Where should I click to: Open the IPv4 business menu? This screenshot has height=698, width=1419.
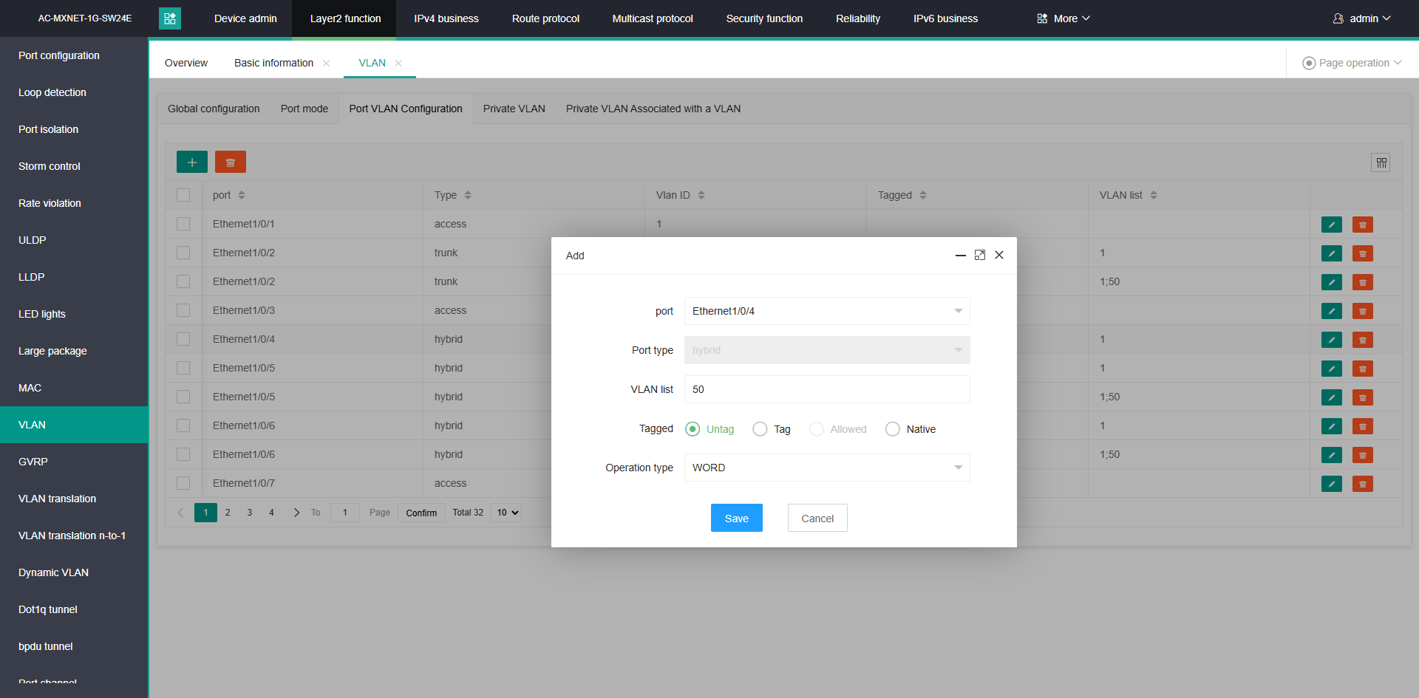(x=446, y=18)
